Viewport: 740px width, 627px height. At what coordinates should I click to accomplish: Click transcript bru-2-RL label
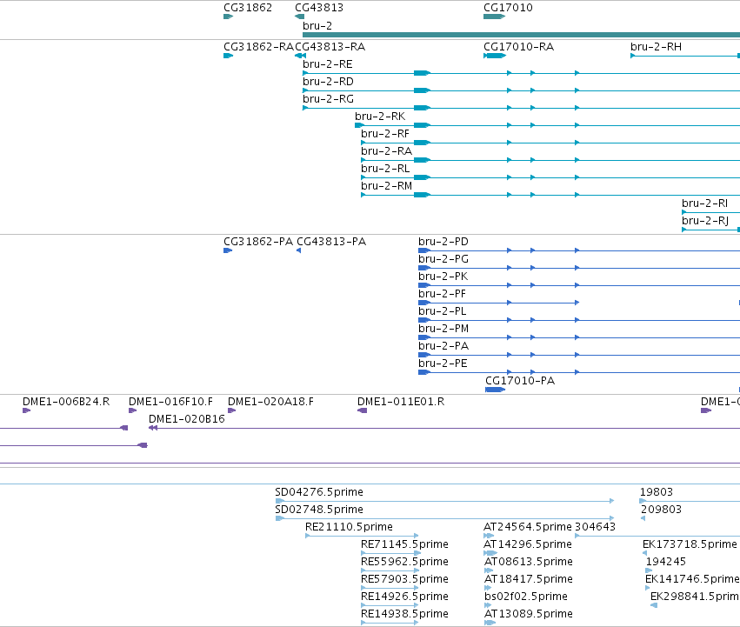point(385,169)
